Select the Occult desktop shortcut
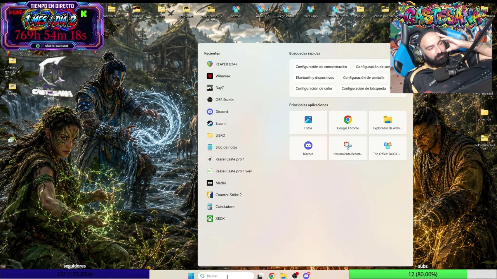The height and width of the screenshot is (279, 497). point(12,141)
